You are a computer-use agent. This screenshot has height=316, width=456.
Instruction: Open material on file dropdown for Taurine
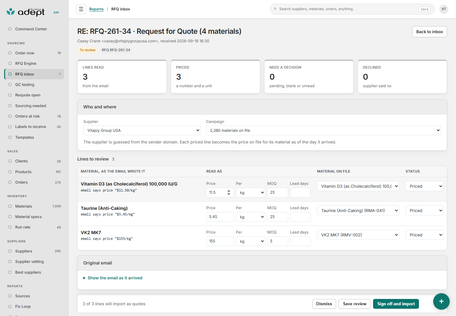click(x=358, y=211)
